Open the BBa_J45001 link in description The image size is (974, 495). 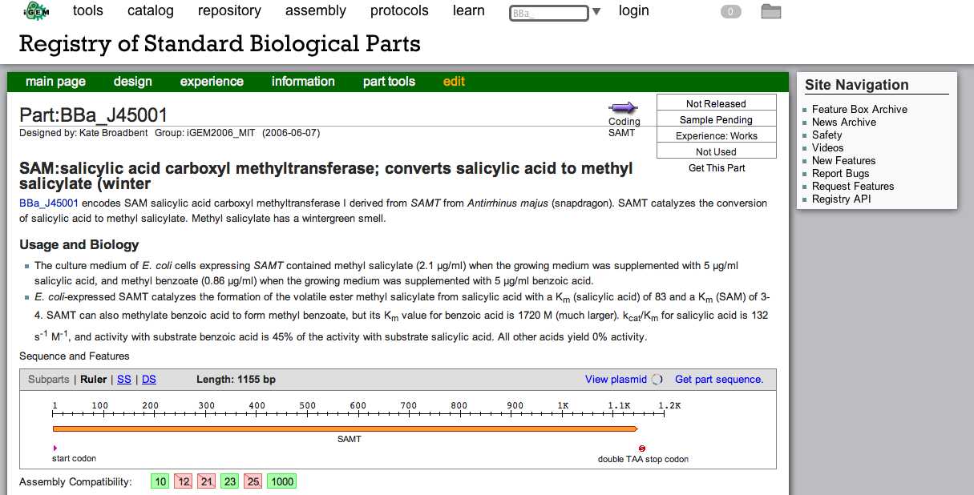click(49, 203)
